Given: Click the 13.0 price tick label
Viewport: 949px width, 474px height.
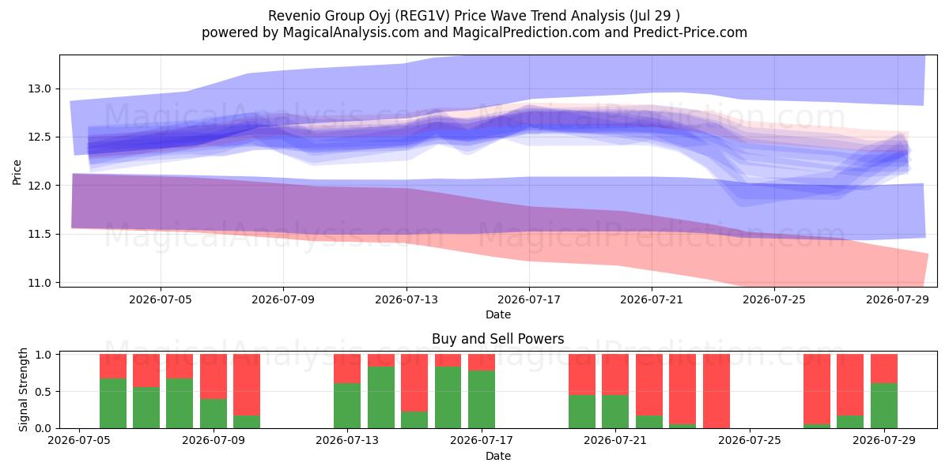Looking at the screenshot, I should click(41, 88).
